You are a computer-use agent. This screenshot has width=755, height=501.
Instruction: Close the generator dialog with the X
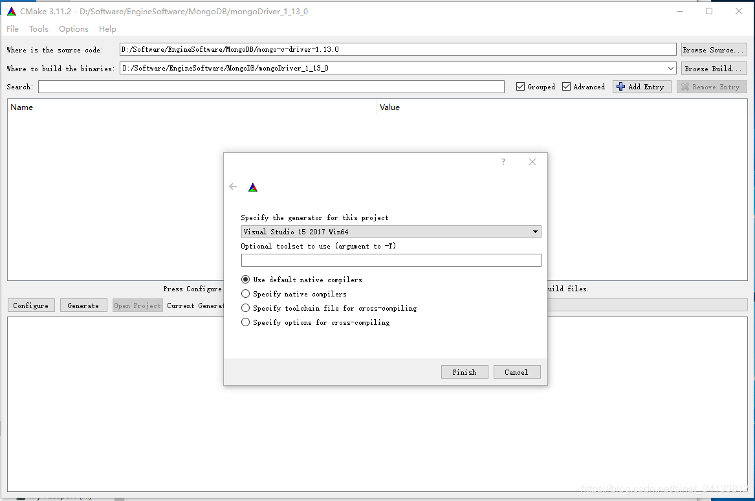(x=532, y=162)
